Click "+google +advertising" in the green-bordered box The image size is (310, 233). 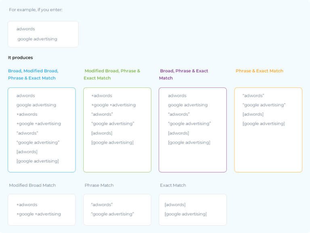113,105
